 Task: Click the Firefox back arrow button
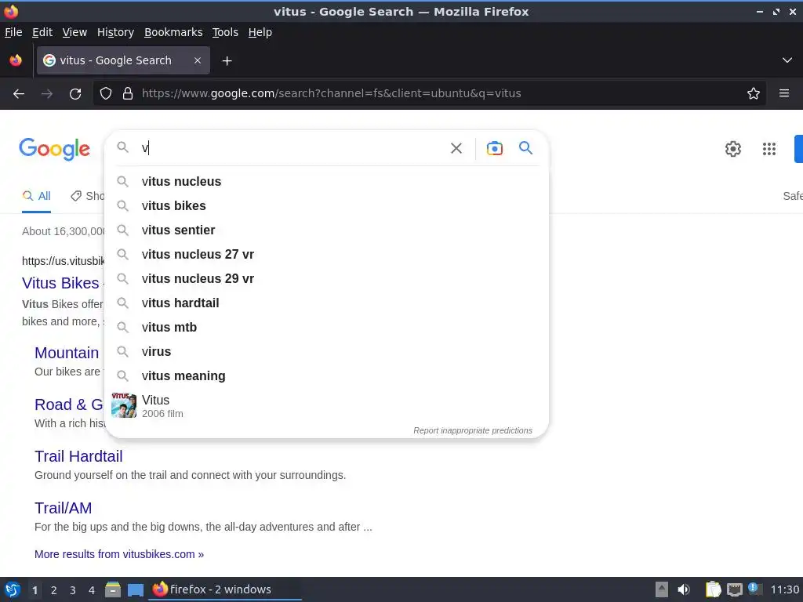19,94
